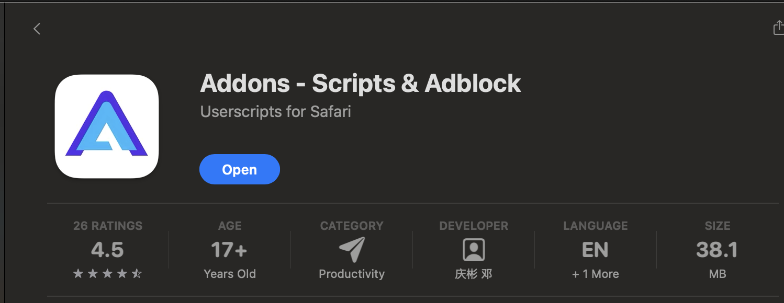The width and height of the screenshot is (784, 303).
Task: Click the 26 RATINGS header
Action: point(108,226)
